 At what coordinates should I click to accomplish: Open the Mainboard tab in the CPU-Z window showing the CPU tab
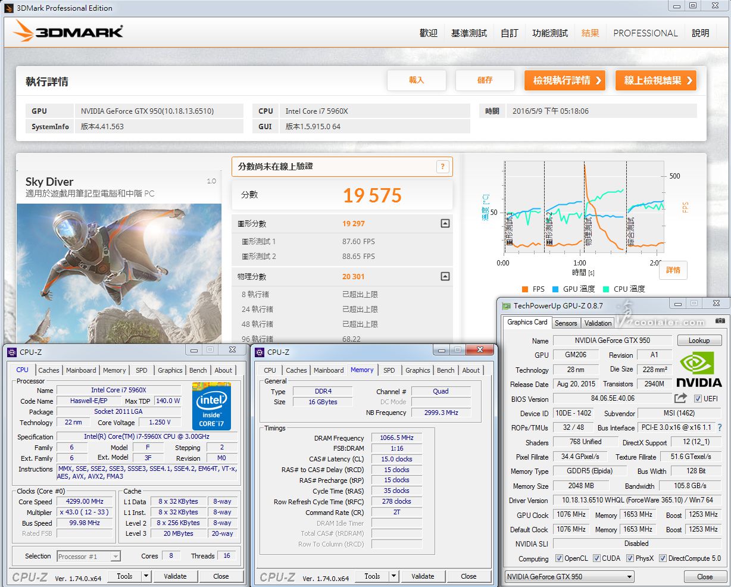(81, 370)
